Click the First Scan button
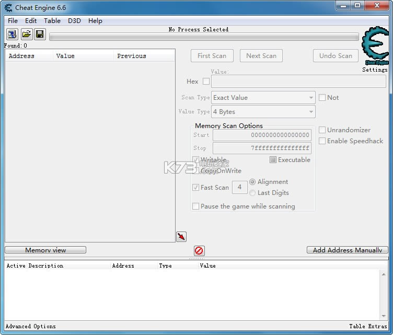Image resolution: width=393 pixels, height=335 pixels. [x=212, y=55]
